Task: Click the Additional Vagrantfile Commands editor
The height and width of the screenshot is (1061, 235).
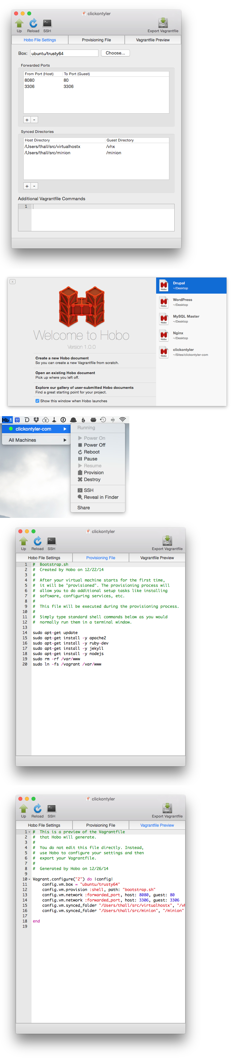Action: click(96, 218)
